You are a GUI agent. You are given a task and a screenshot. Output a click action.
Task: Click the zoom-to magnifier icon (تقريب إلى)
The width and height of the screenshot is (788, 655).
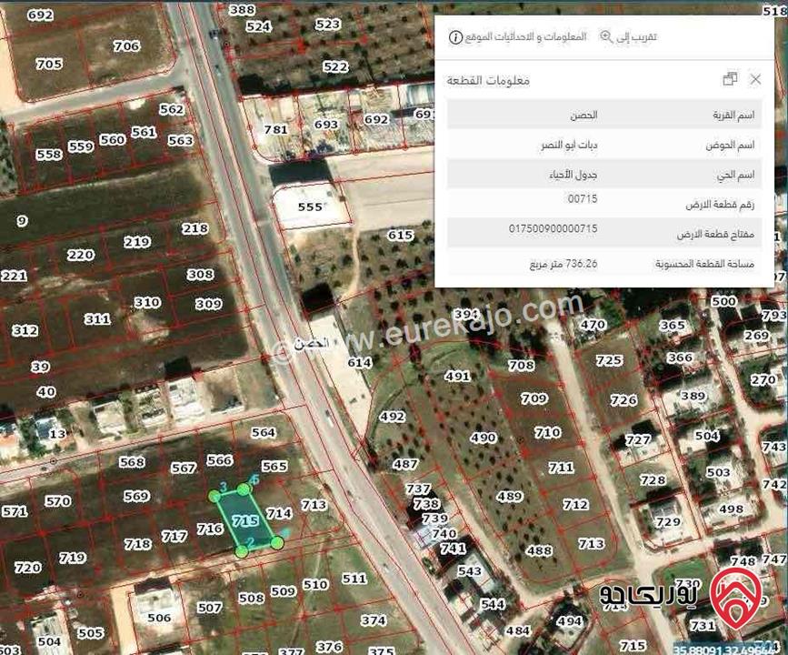click(606, 36)
